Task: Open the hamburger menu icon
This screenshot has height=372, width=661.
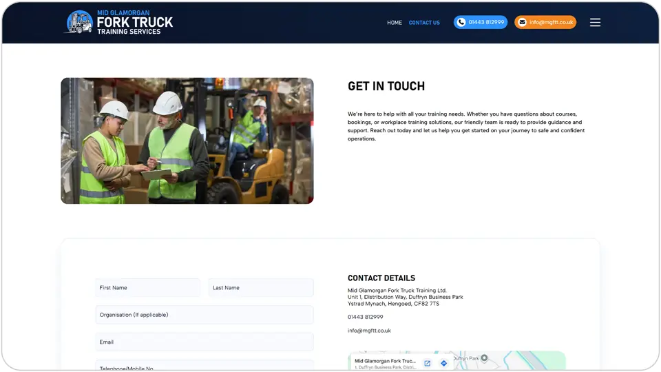Action: click(595, 22)
